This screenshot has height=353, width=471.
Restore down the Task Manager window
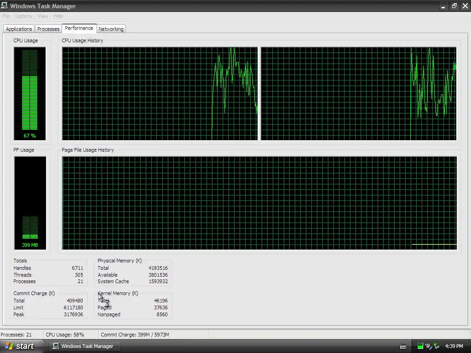454,6
